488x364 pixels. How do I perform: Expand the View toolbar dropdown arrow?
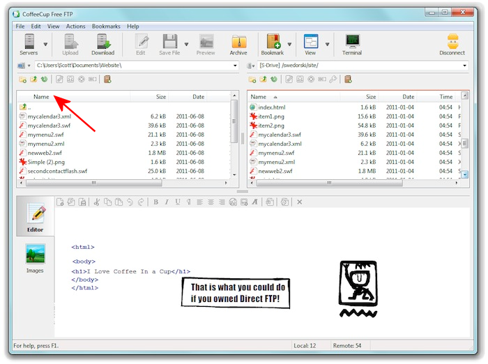coord(326,44)
